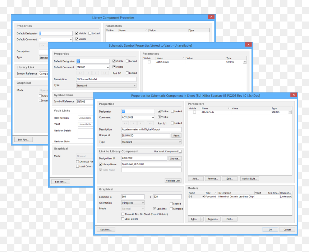
Task: Toggle Locked checkbox beside Designator U2
Action: pyautogui.click(x=172, y=111)
